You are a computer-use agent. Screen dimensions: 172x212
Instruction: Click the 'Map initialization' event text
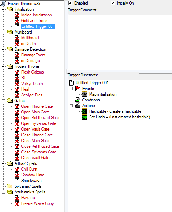(103, 94)
